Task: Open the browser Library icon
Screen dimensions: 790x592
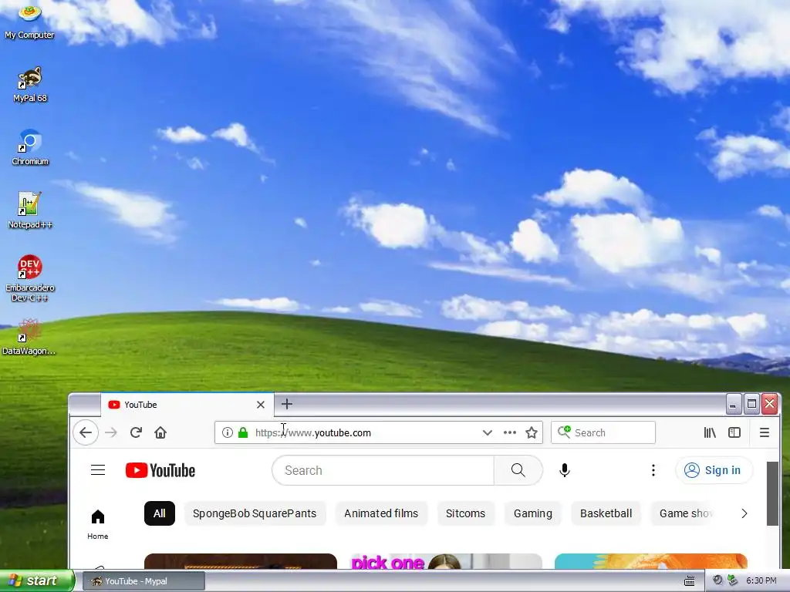Action: tap(710, 432)
